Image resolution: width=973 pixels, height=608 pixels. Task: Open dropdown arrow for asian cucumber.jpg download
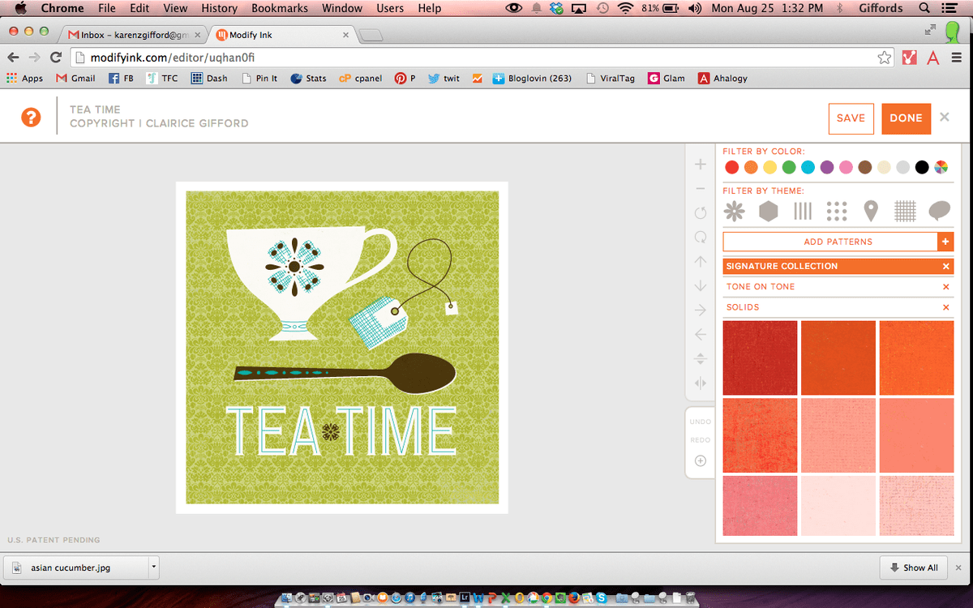tap(153, 567)
